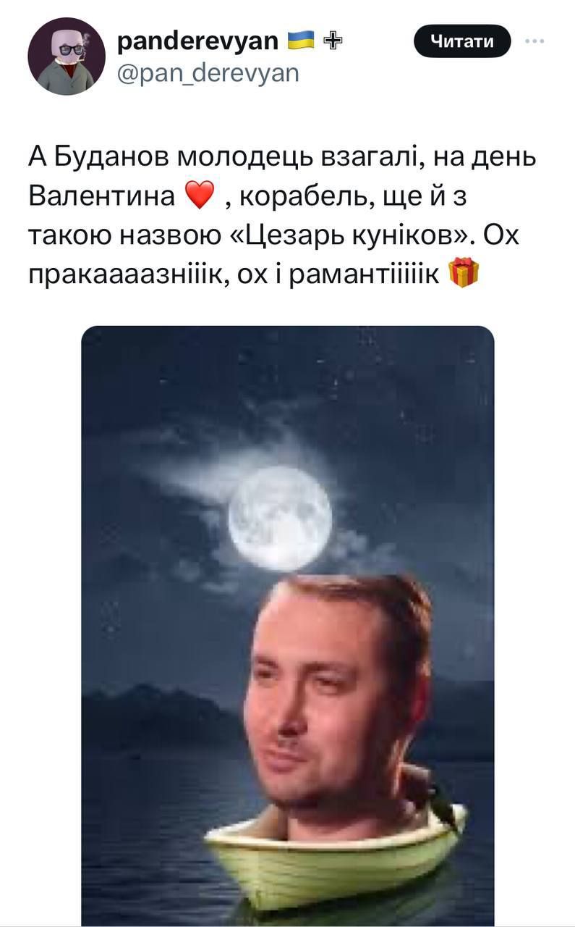Open panderevyan's profile avatar

pos(67,56)
